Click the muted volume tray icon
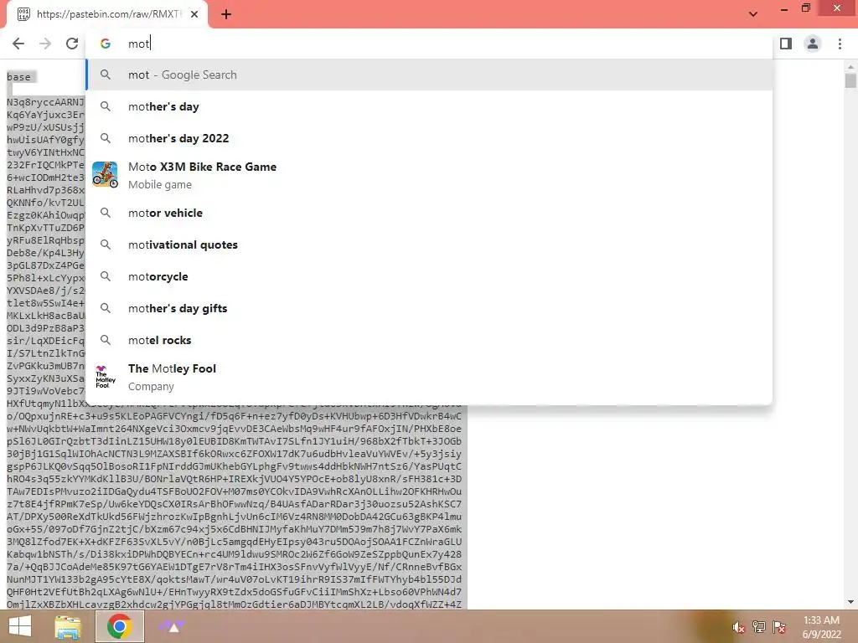This screenshot has width=858, height=643. 739,627
